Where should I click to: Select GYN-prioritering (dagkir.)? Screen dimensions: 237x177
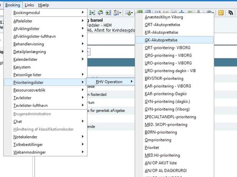tap(174, 102)
